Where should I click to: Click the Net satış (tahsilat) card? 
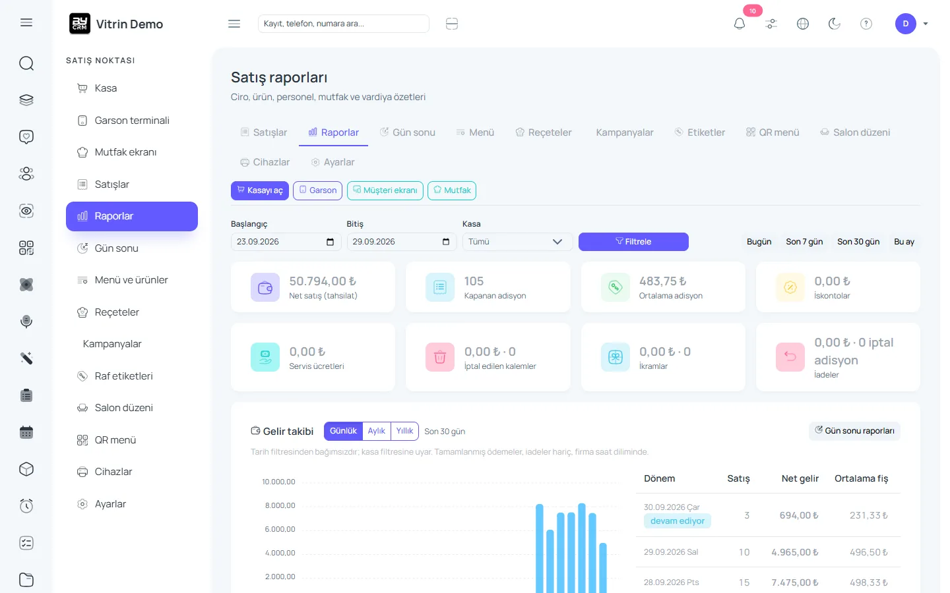click(313, 287)
